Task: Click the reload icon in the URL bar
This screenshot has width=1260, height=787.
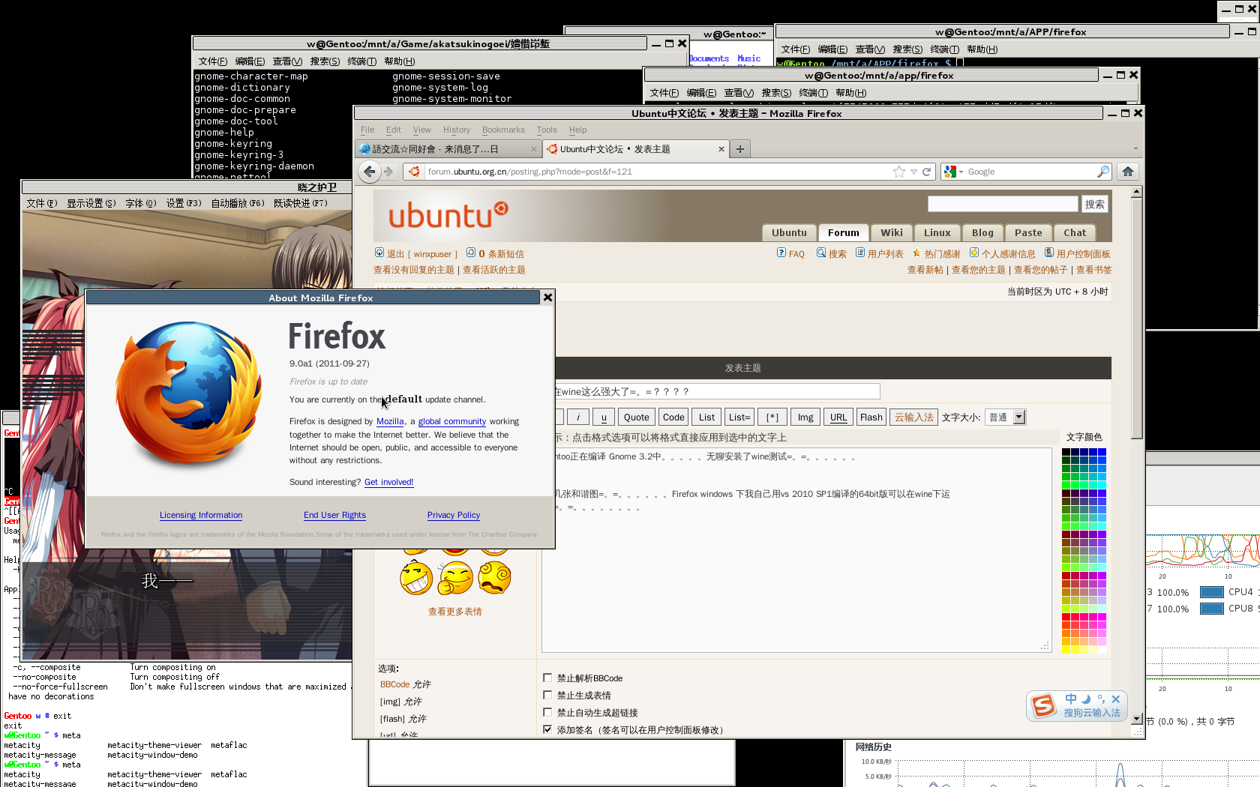Action: click(926, 172)
